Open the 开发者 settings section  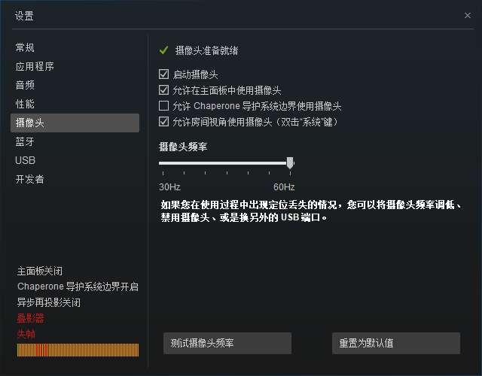tap(30, 179)
